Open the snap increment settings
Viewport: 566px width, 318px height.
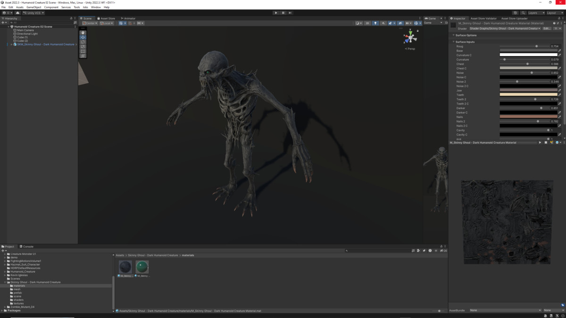pyautogui.click(x=140, y=23)
